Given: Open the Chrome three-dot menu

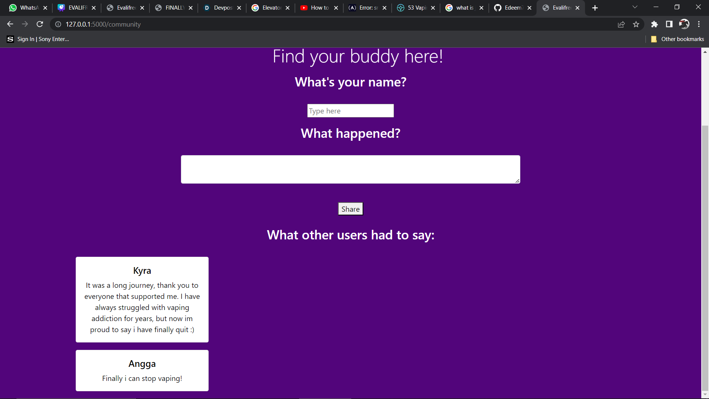Looking at the screenshot, I should pos(699,24).
